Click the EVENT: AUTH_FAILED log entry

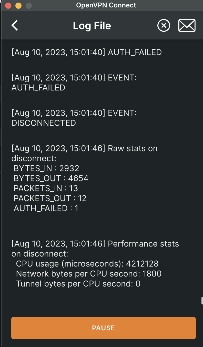74,83
